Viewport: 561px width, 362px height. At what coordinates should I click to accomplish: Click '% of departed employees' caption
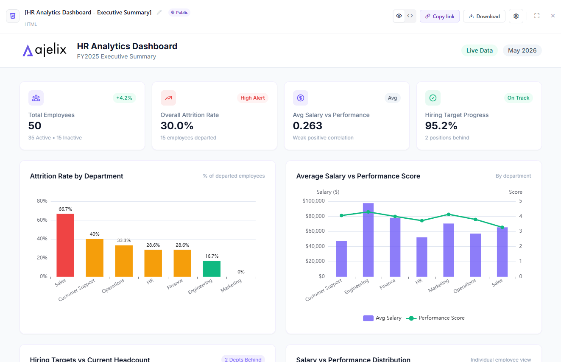click(x=234, y=176)
